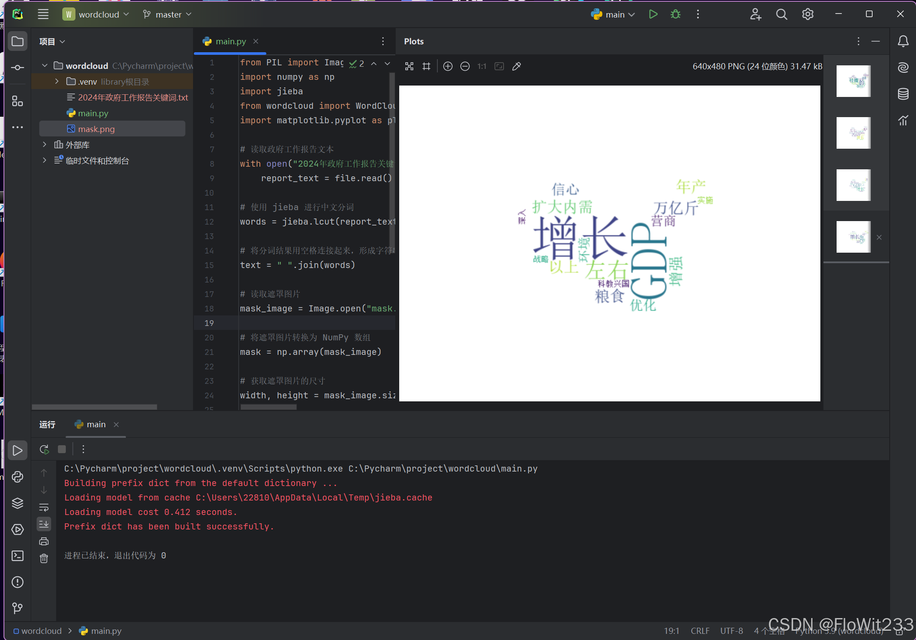Rerun main with the rerun icon
Viewport: 916px width, 640px height.
click(44, 449)
